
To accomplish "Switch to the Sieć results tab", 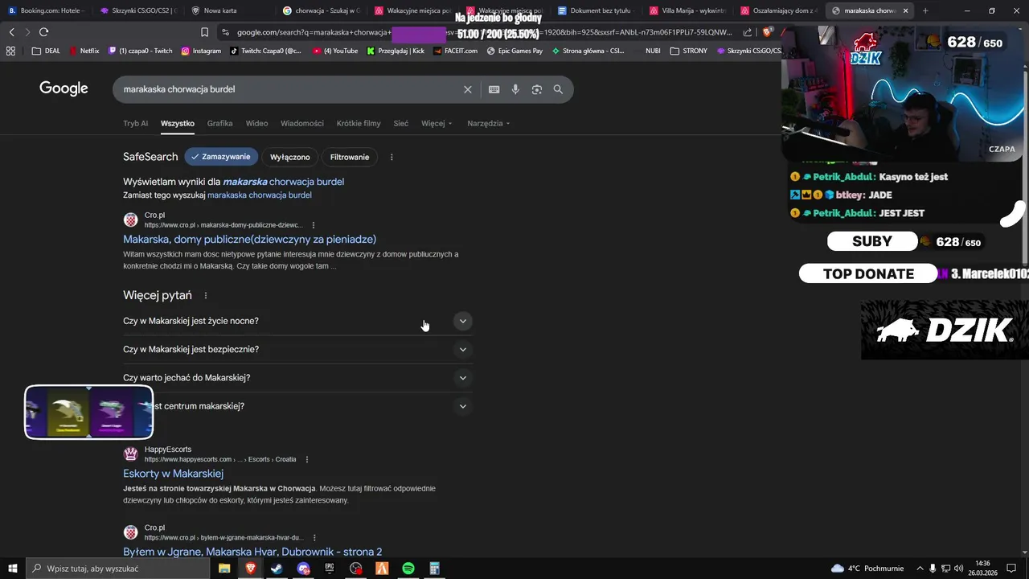I will click(400, 123).
